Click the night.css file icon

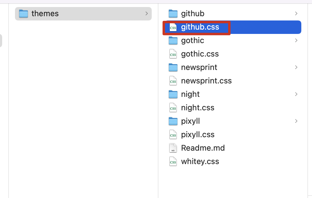click(x=173, y=108)
